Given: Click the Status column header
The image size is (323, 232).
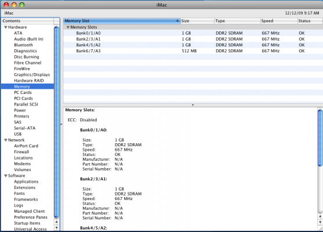Looking at the screenshot, I should tap(310, 21).
